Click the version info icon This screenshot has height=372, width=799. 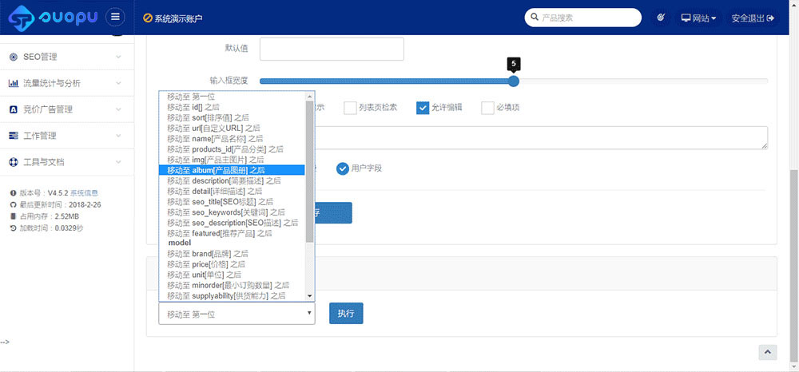(x=14, y=193)
